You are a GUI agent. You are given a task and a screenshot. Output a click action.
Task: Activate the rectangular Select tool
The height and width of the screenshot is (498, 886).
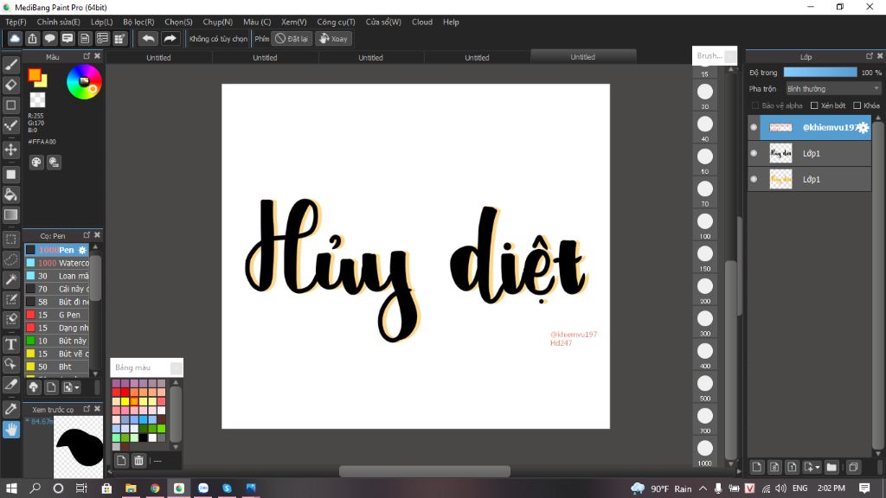click(10, 239)
